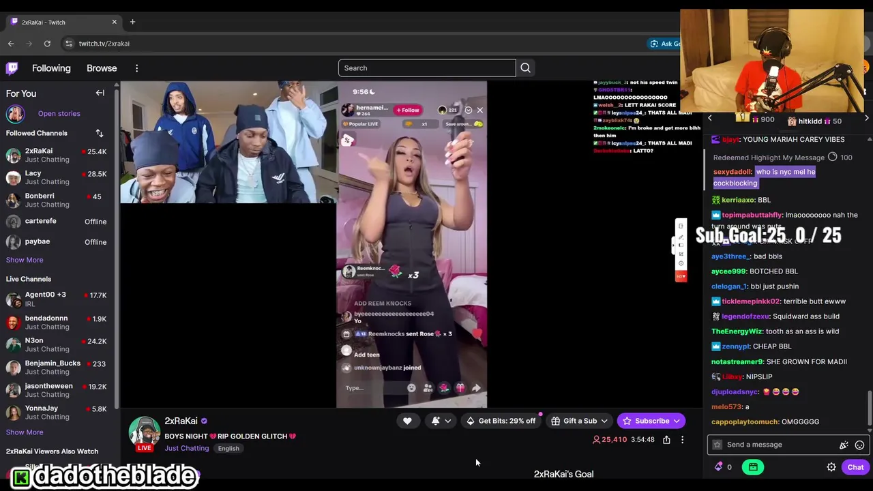Open N3on live channel
The image size is (873, 491).
coord(58,344)
